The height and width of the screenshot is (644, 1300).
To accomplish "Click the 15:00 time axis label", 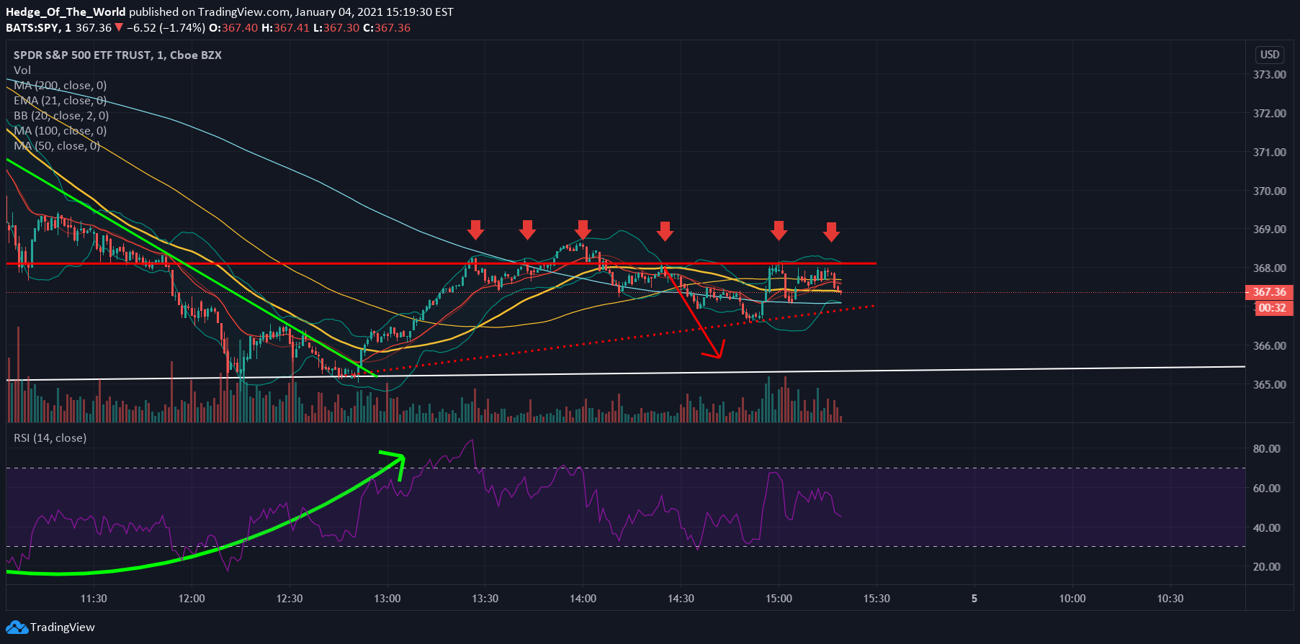I will [779, 599].
